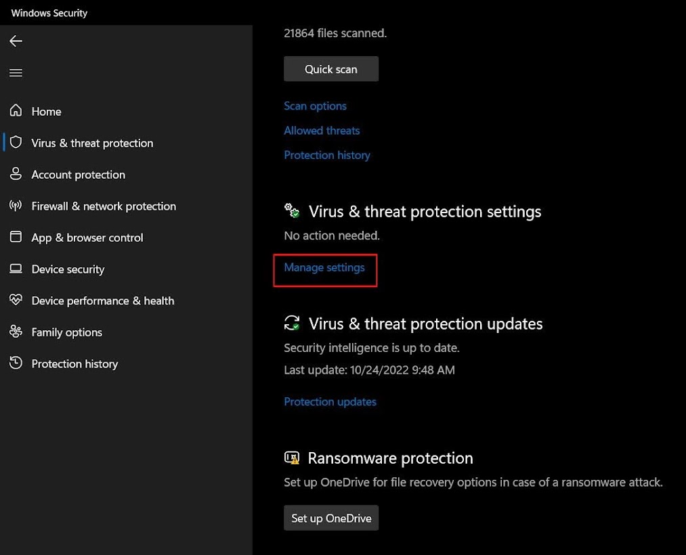Click the '21864 files scanned.' text
Screen dimensions: 686x555
(x=335, y=33)
